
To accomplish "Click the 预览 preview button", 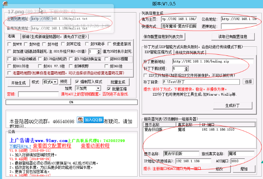I will [64, 82].
